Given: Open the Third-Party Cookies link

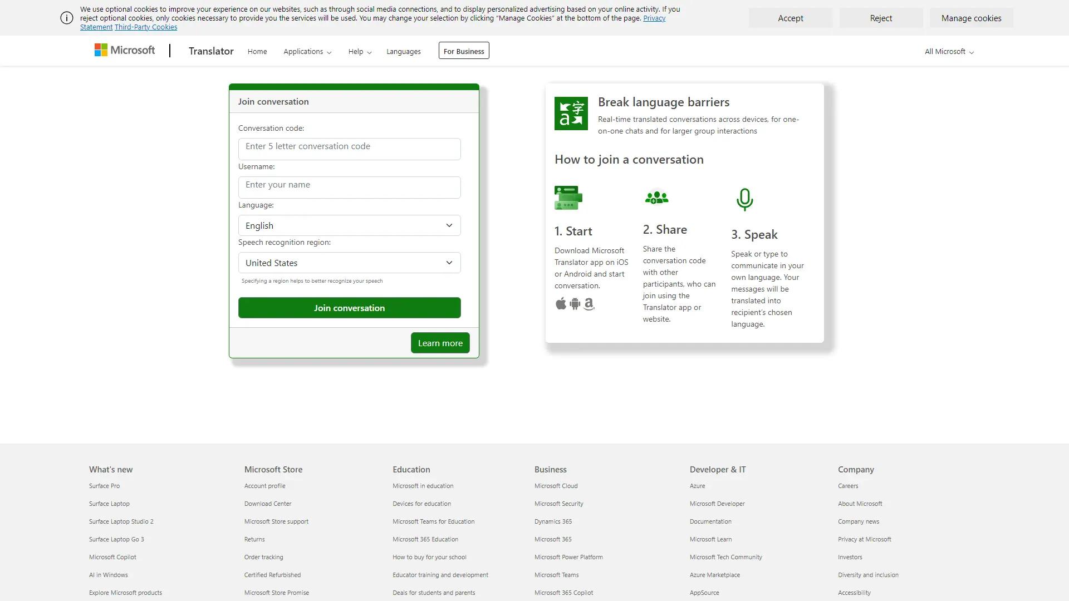Looking at the screenshot, I should 146,27.
